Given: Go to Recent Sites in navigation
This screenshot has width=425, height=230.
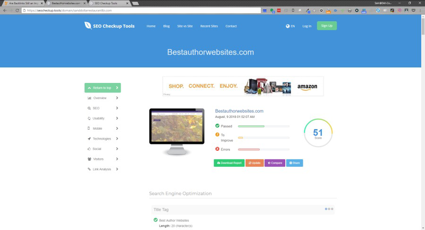Looking at the screenshot, I should coord(209,26).
